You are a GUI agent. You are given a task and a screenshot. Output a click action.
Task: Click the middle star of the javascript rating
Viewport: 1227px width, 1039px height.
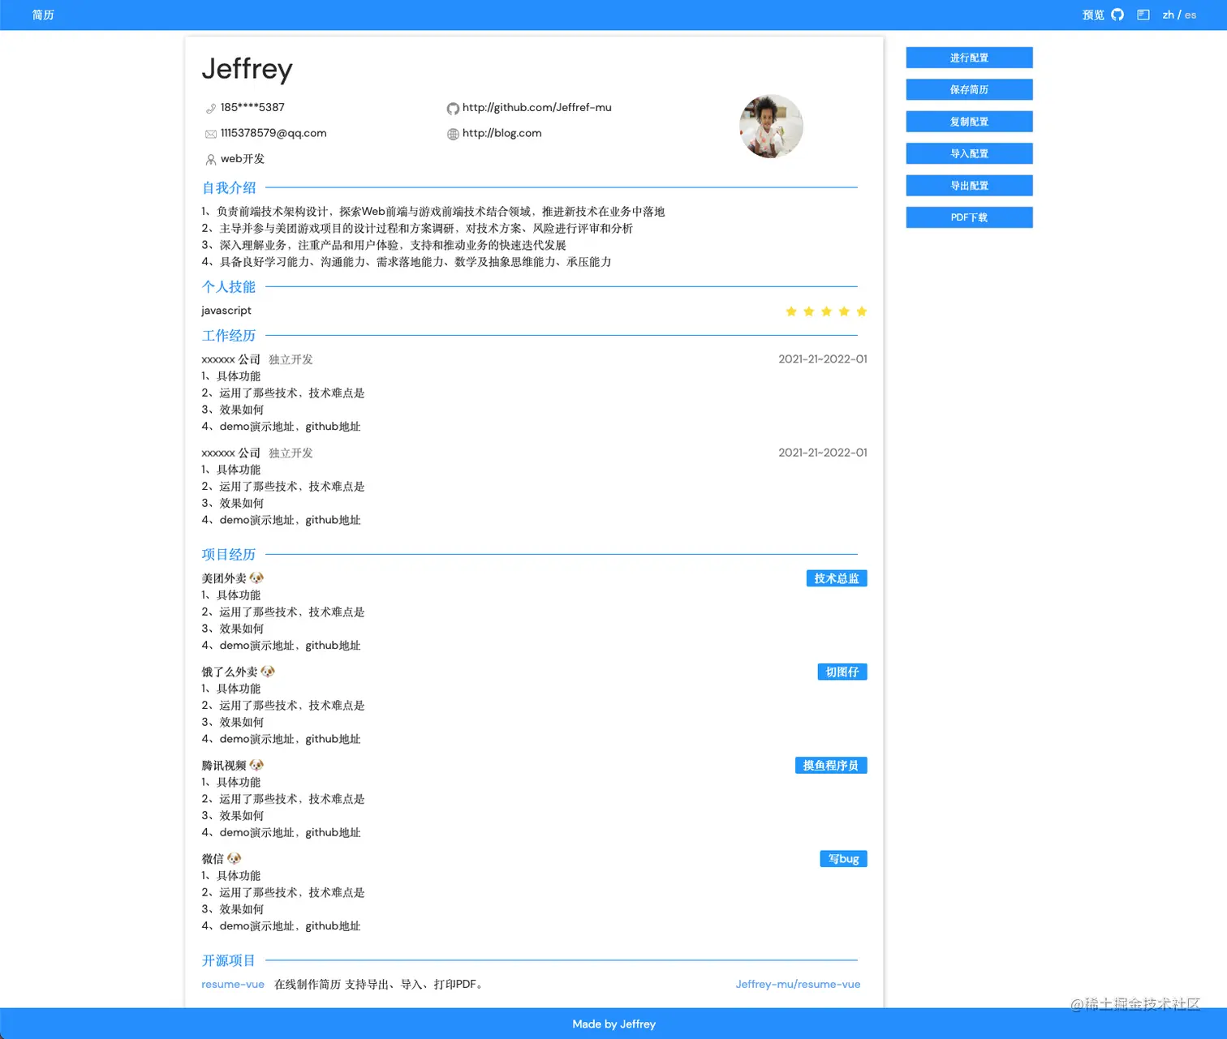[826, 311]
